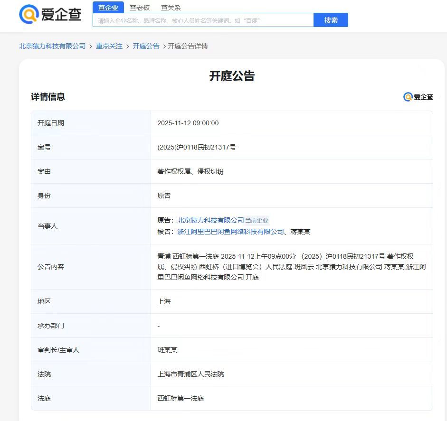Switch to the 查关系 tab
This screenshot has width=447, height=421.
tap(171, 8)
